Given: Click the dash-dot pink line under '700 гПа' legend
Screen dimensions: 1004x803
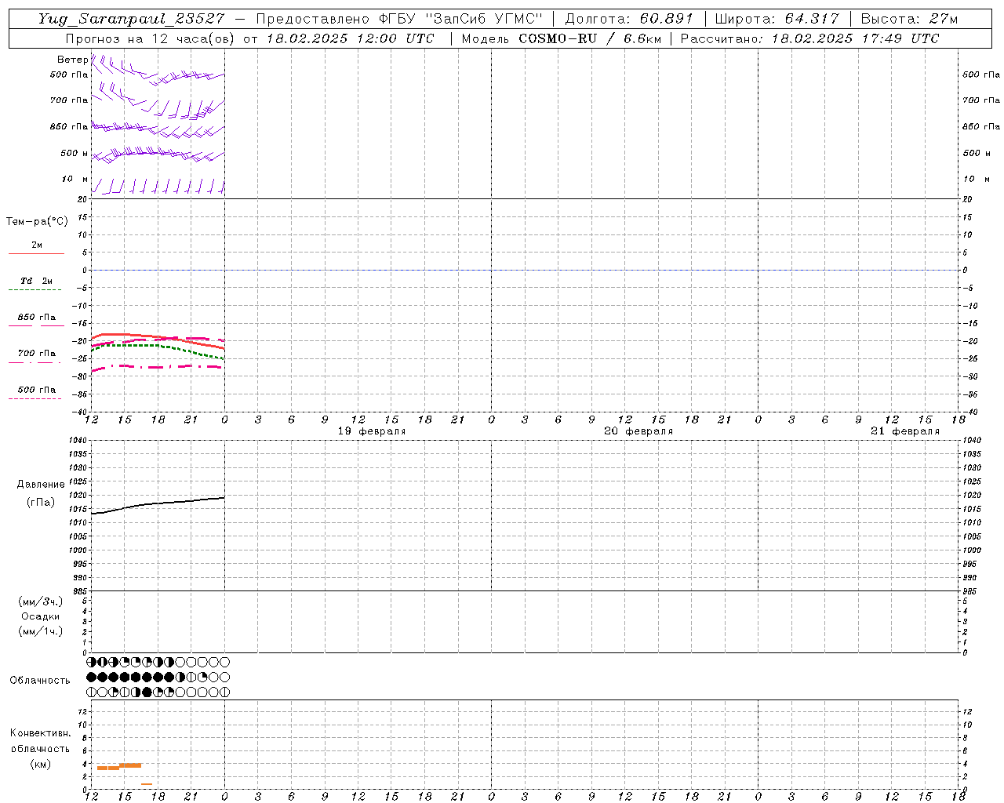Looking at the screenshot, I should point(35,362).
